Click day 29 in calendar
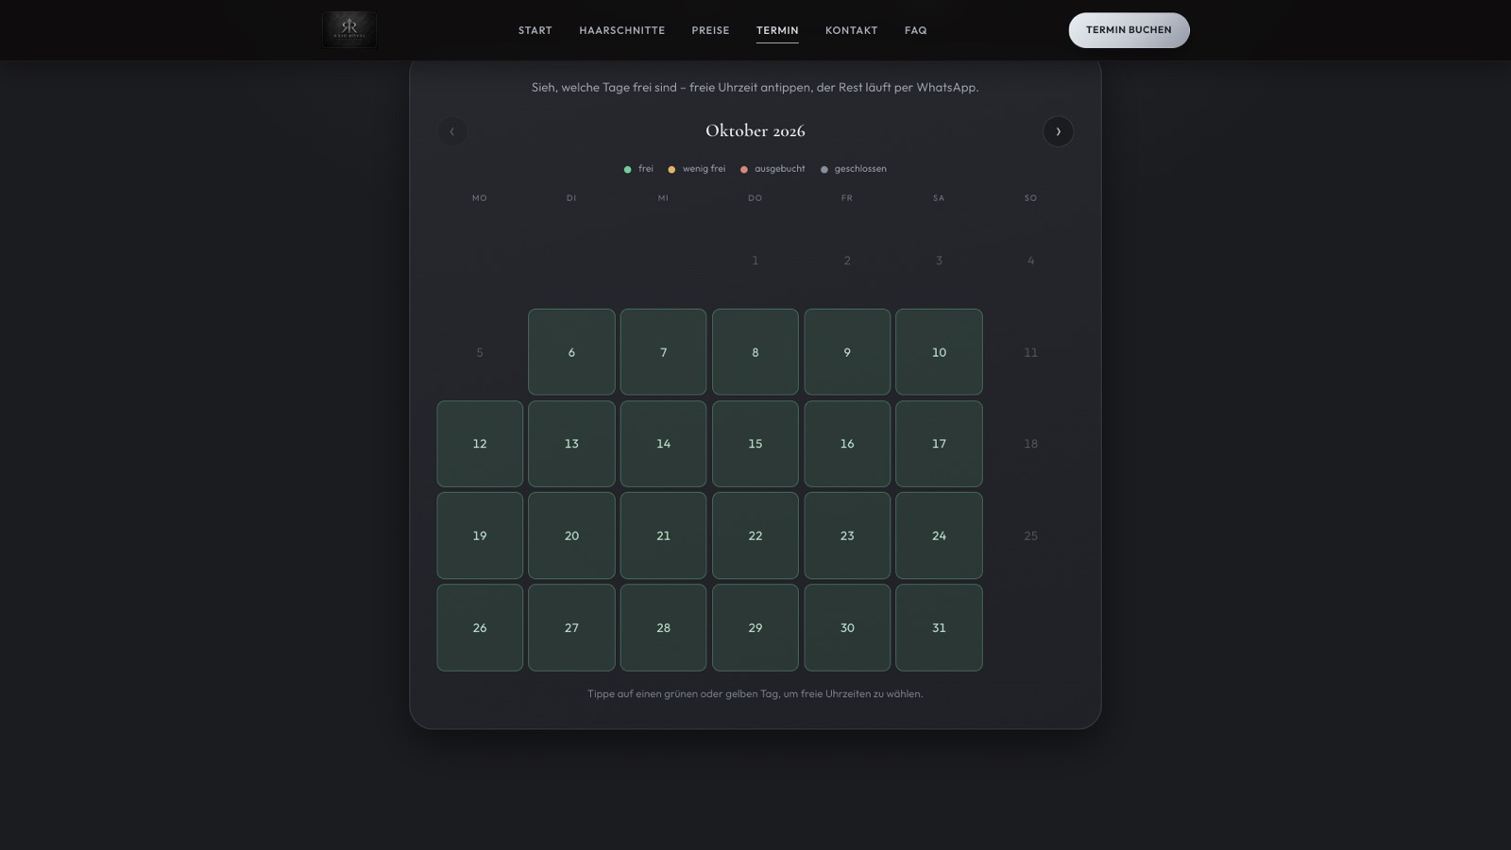This screenshot has width=1511, height=850. (755, 628)
